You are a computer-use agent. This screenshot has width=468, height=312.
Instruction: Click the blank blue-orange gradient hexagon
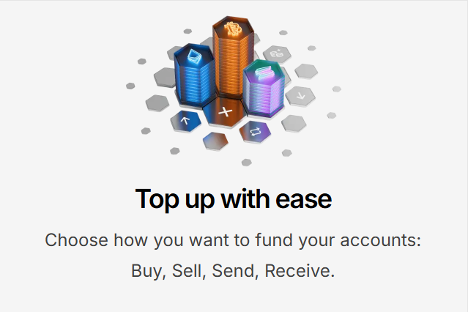coord(215,141)
